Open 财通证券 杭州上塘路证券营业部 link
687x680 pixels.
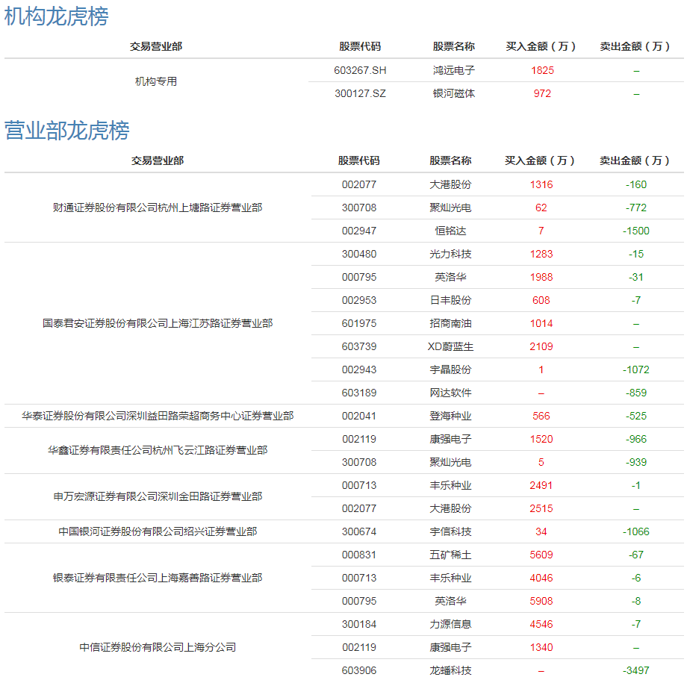pyautogui.click(x=157, y=208)
